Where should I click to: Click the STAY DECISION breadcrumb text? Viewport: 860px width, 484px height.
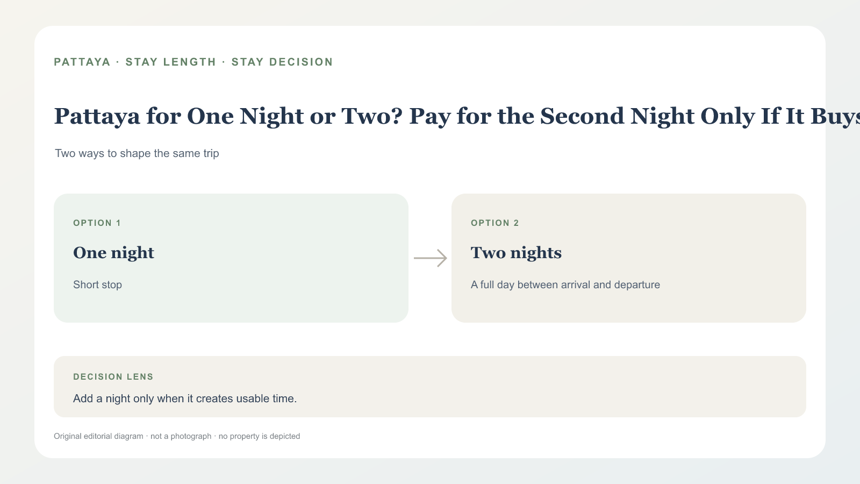point(282,62)
